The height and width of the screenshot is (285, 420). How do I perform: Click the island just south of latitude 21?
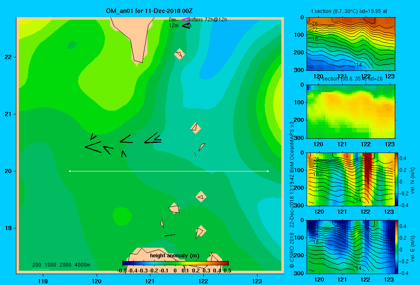[x=196, y=128]
